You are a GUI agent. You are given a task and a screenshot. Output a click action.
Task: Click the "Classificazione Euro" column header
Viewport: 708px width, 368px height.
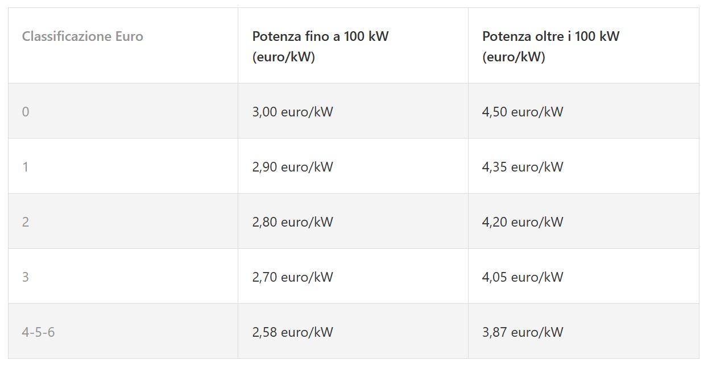82,37
